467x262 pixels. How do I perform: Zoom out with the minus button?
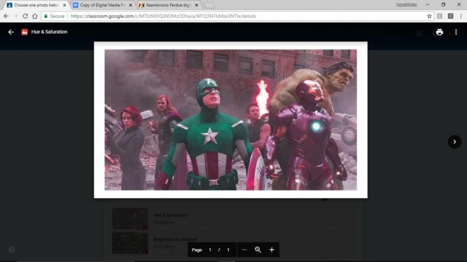(244, 250)
